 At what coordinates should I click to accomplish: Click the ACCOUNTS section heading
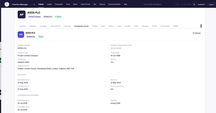click(x=22, y=75)
